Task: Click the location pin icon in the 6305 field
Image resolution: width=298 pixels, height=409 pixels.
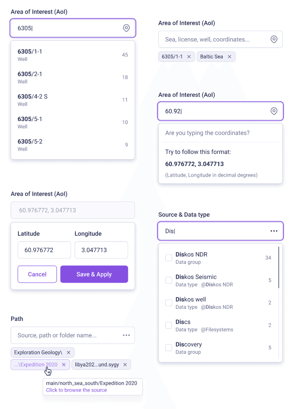Action: point(126,28)
